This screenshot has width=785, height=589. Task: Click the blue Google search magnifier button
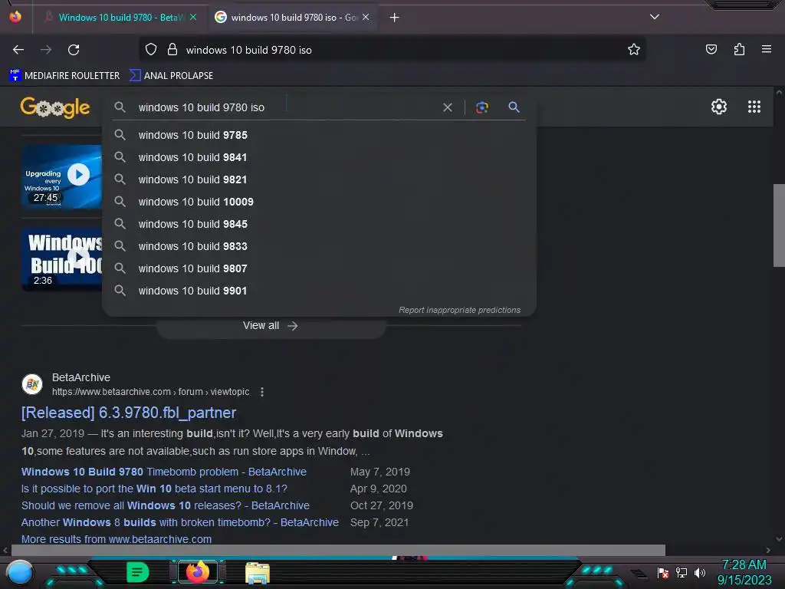click(x=514, y=107)
